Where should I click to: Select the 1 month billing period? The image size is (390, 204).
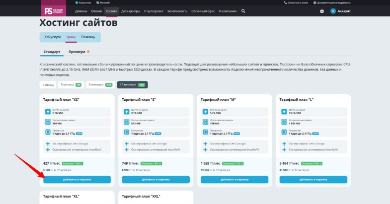coord(48,85)
